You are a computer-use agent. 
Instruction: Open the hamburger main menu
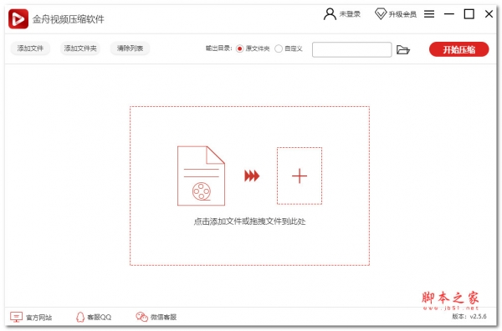click(x=429, y=13)
